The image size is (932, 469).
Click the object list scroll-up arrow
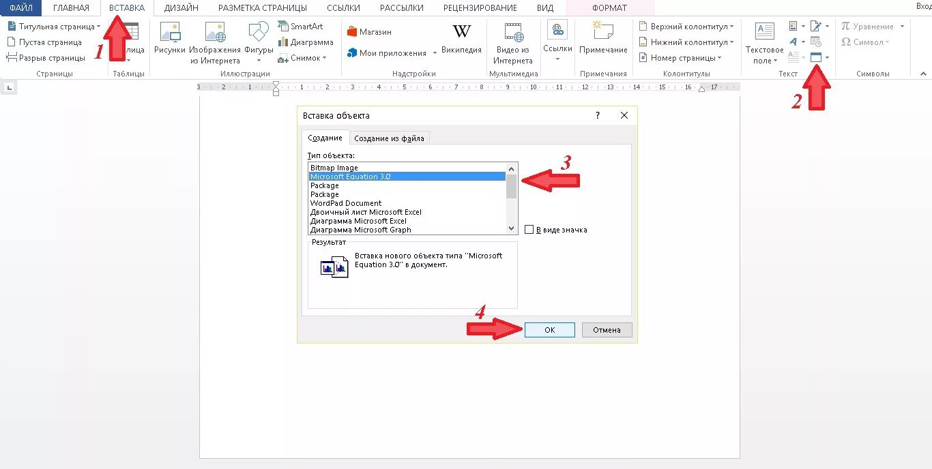pyautogui.click(x=512, y=168)
